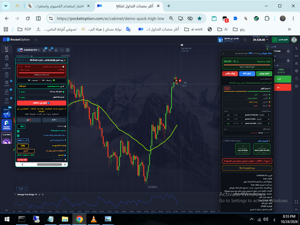Screen dimensions: 300x225
Task: Open the account balance 29,528.60 dropdown
Action: [x=260, y=40]
